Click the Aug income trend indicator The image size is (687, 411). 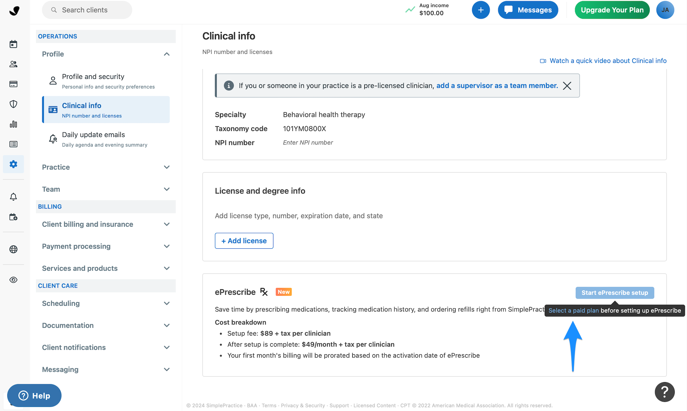[x=410, y=10]
